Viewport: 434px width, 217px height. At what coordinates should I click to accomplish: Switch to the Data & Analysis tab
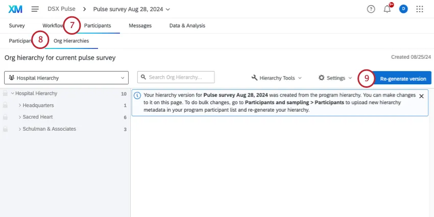coord(187,26)
